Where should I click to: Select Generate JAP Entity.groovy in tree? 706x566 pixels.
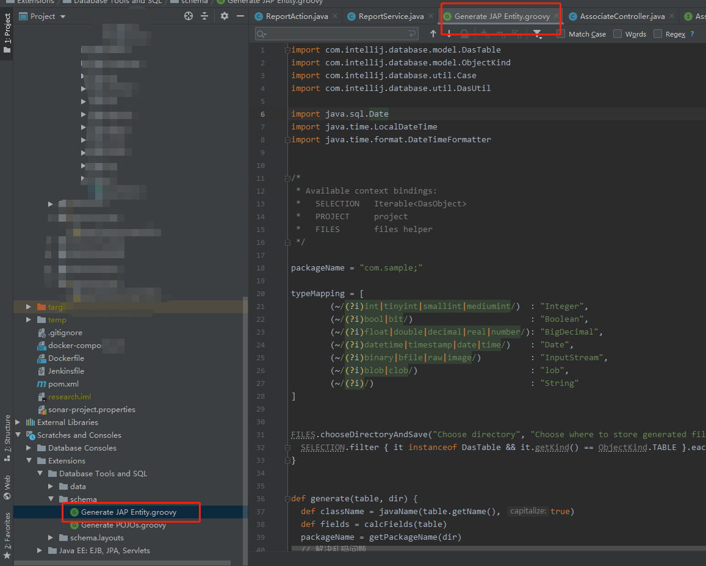[129, 512]
